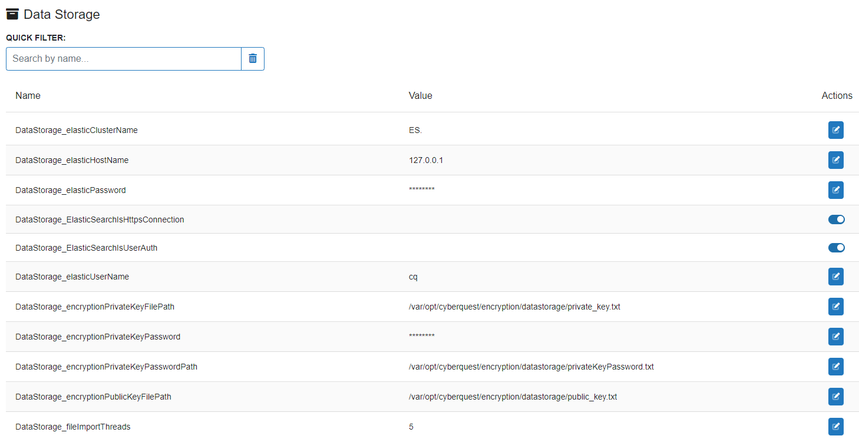Click the public_key.txt path value
This screenshot has width=859, height=439.
pos(513,397)
